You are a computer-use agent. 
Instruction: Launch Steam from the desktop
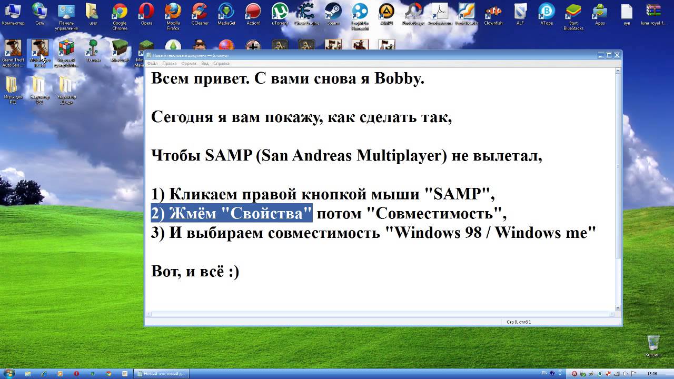click(x=333, y=14)
